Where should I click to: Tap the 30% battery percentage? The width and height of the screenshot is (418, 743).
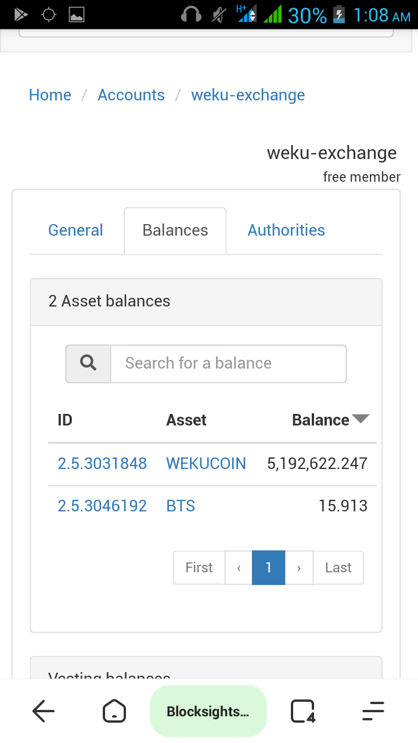(307, 15)
